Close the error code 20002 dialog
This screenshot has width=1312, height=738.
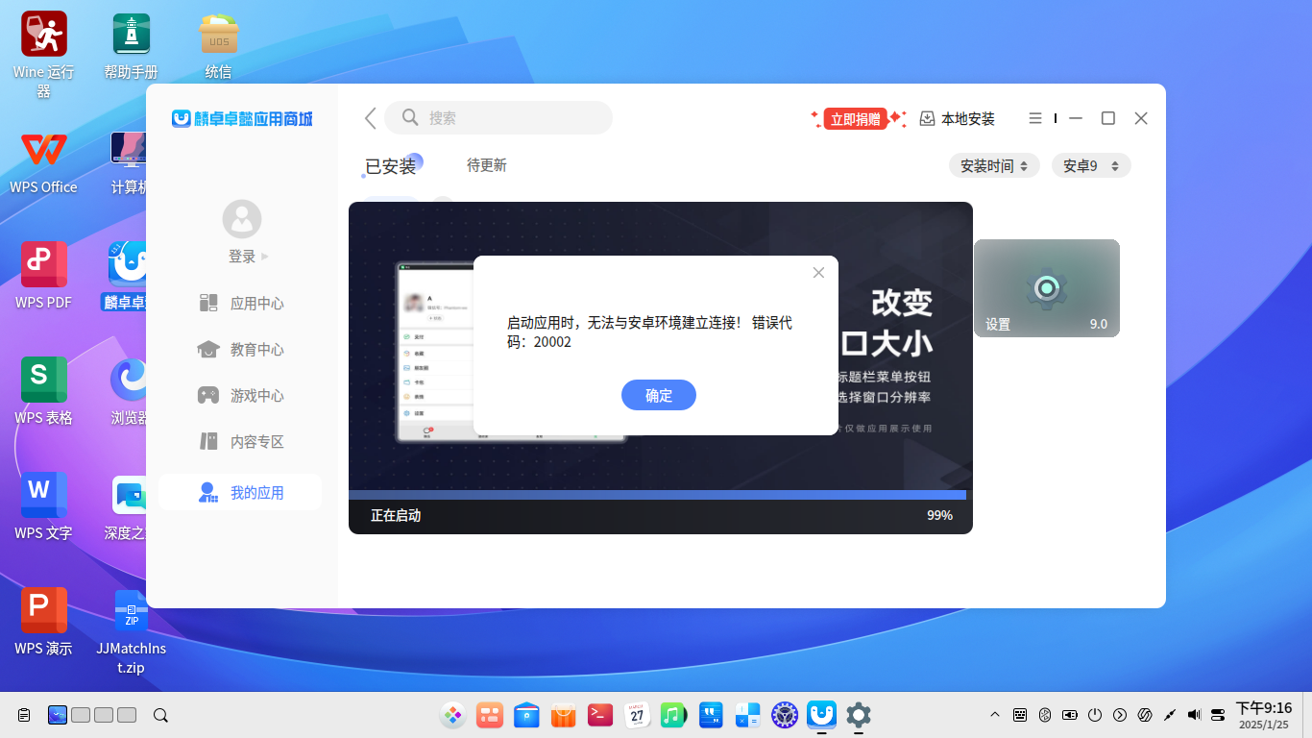[x=818, y=273]
